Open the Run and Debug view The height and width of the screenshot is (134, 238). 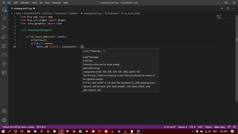click(x=4, y=36)
